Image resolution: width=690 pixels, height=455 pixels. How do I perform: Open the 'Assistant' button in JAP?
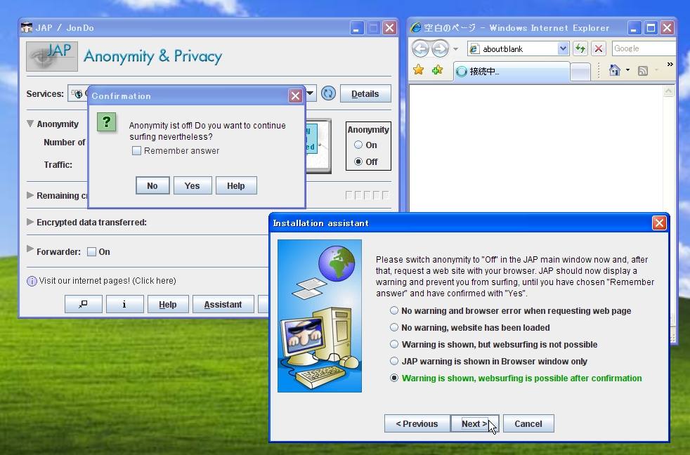[x=223, y=304]
